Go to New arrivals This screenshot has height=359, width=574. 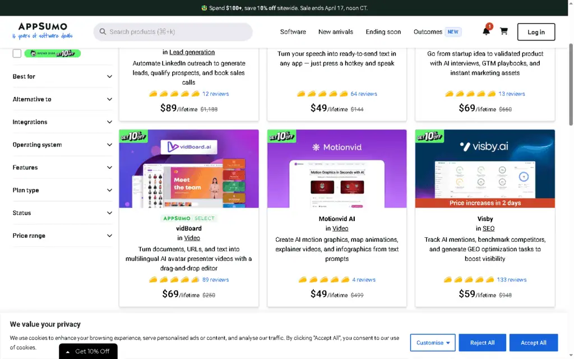tap(336, 32)
